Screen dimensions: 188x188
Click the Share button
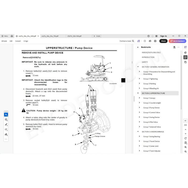point(163,41)
